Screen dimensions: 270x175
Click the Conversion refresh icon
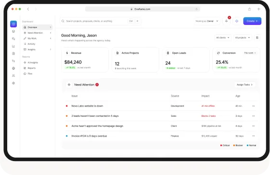219,53
